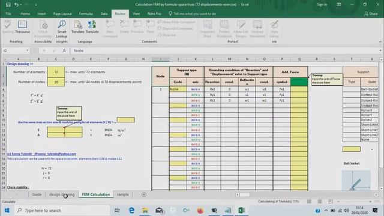Open the dropdown arrow beside the yellow support cell
This screenshot has width=384, height=216.
pos(372,149)
